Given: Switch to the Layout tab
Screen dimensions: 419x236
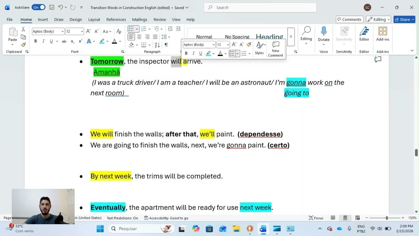Looking at the screenshot, I should [94, 19].
